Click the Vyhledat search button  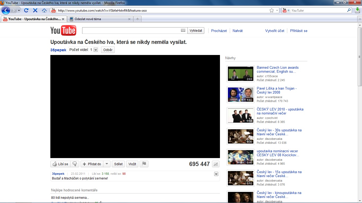[x=196, y=31]
